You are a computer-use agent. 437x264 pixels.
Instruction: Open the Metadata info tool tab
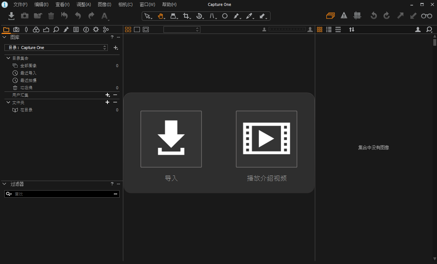86,29
